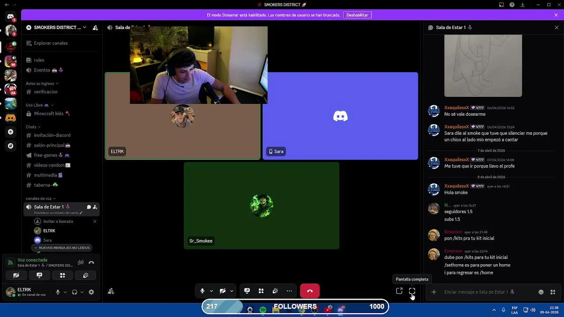Open the Eventos channel
This screenshot has width=564, height=317.
(x=62, y=70)
